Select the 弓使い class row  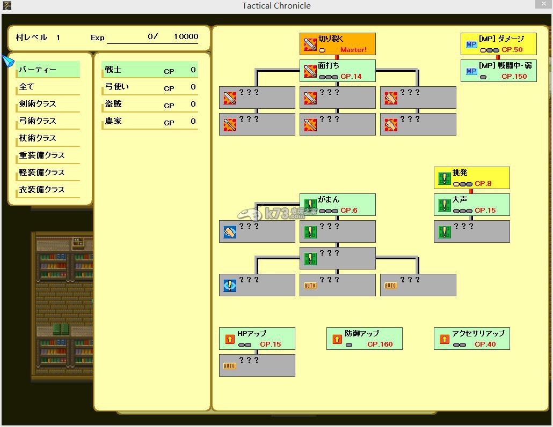[150, 87]
